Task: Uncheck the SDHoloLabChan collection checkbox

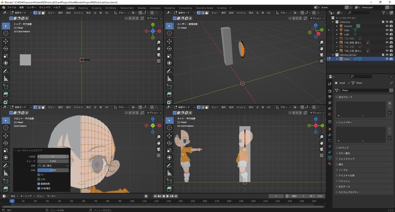Action: pos(383,55)
